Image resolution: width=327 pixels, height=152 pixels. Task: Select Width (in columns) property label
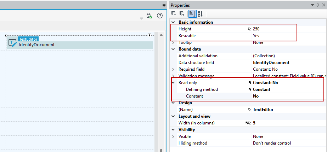197,123
